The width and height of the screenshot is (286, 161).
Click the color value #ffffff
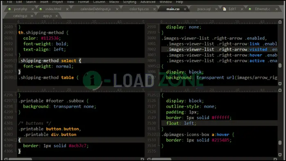coord(220,118)
